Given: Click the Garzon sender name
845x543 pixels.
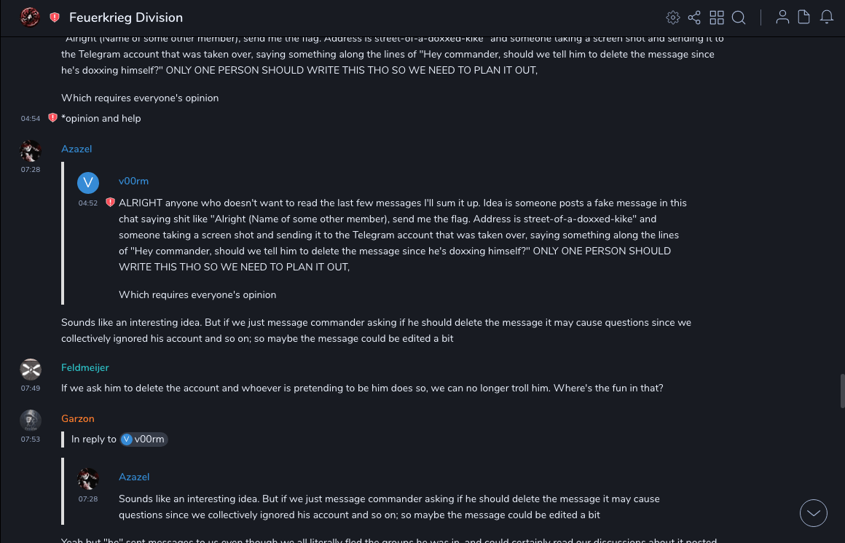Looking at the screenshot, I should click(x=78, y=418).
